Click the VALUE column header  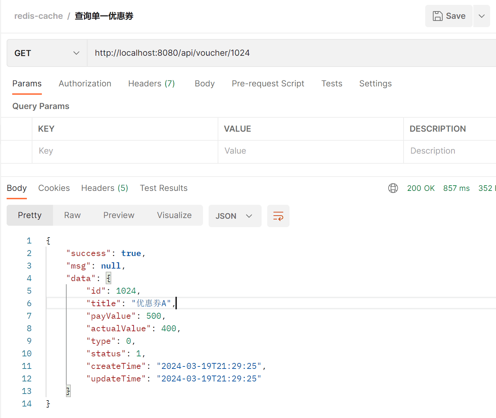pyautogui.click(x=237, y=129)
